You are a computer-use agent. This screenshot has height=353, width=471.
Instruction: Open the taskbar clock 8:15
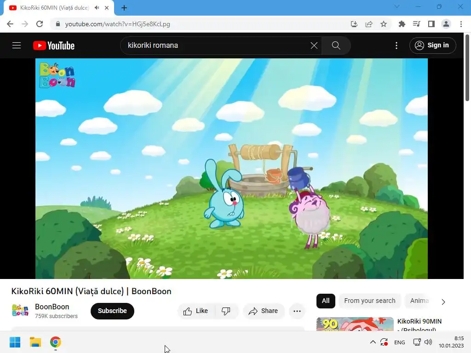451,342
